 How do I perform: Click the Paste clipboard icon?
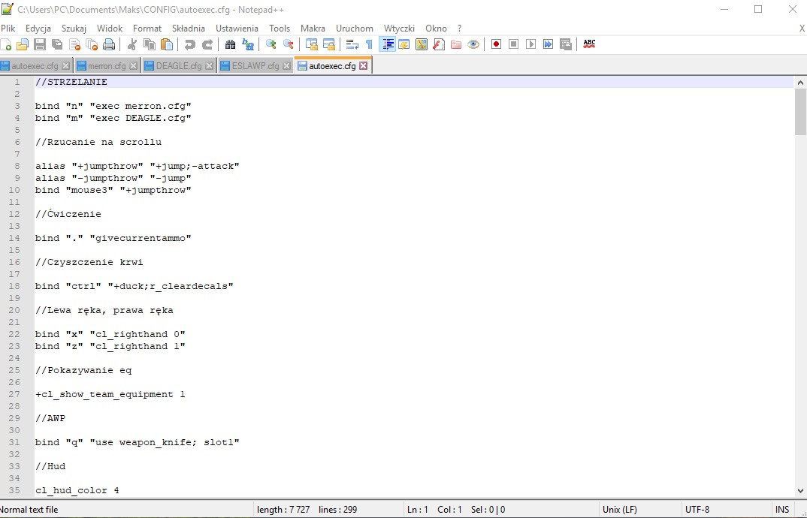[x=167, y=45]
